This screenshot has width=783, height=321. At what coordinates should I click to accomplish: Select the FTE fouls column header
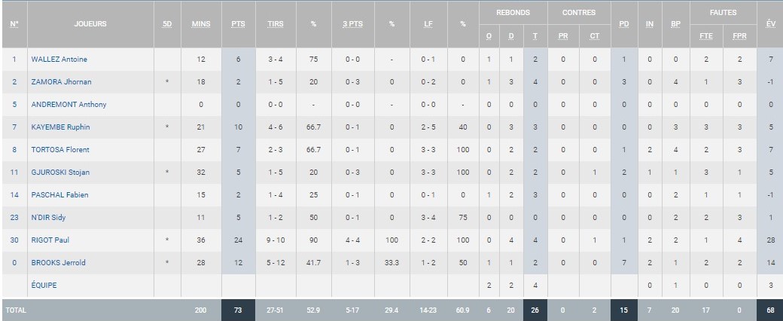pos(706,36)
